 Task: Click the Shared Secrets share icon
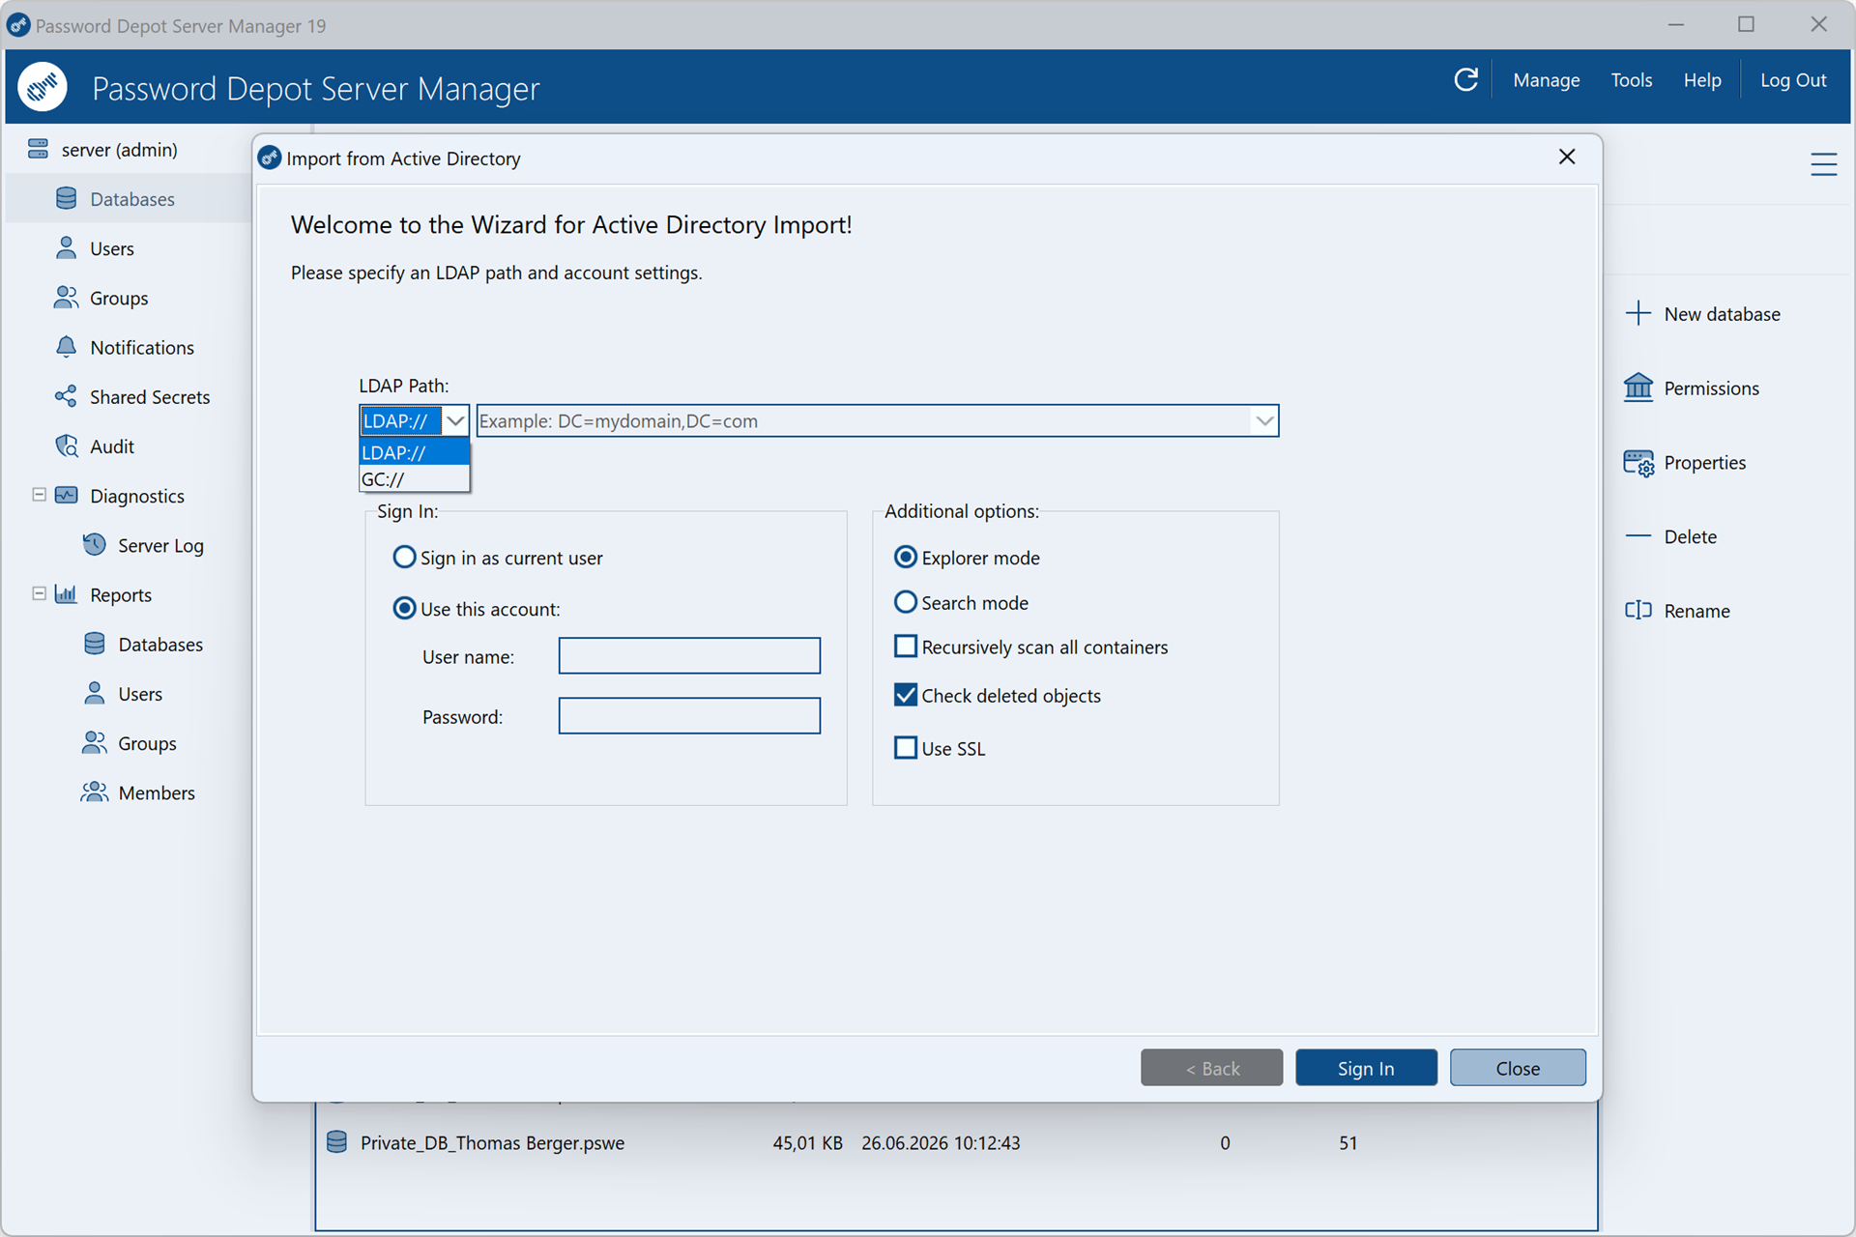pos(66,396)
